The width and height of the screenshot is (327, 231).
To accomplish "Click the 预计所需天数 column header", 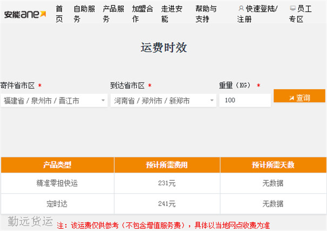I will 273,165.
